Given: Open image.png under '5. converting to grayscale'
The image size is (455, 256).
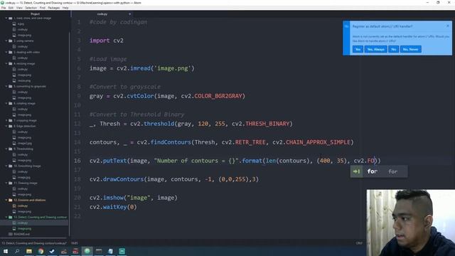Looking at the screenshot, I should (24, 98).
